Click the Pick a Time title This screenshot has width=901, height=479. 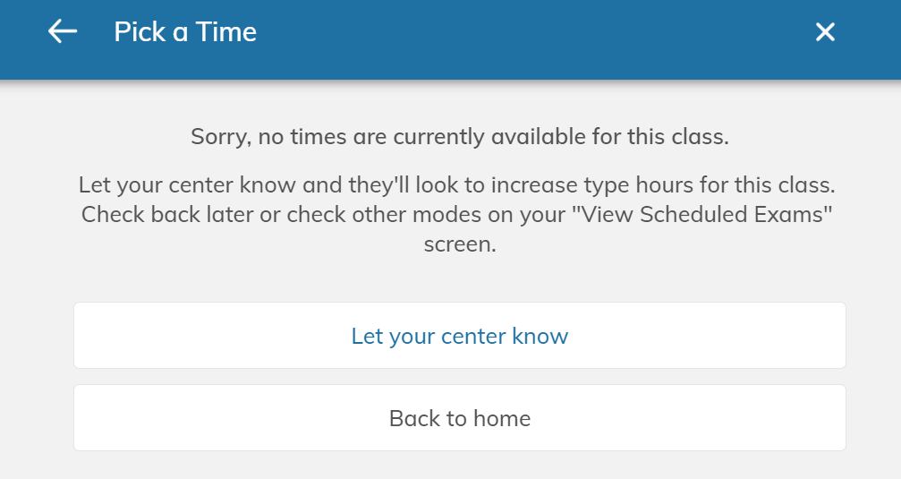click(x=185, y=32)
